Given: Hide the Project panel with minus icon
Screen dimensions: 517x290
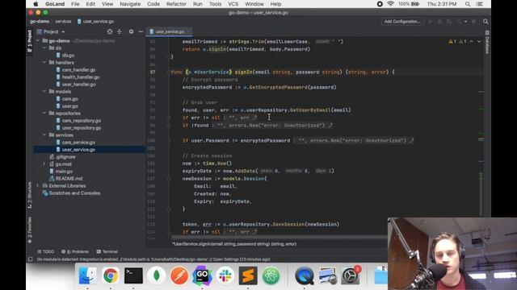Looking at the screenshot, I should click(x=141, y=32).
